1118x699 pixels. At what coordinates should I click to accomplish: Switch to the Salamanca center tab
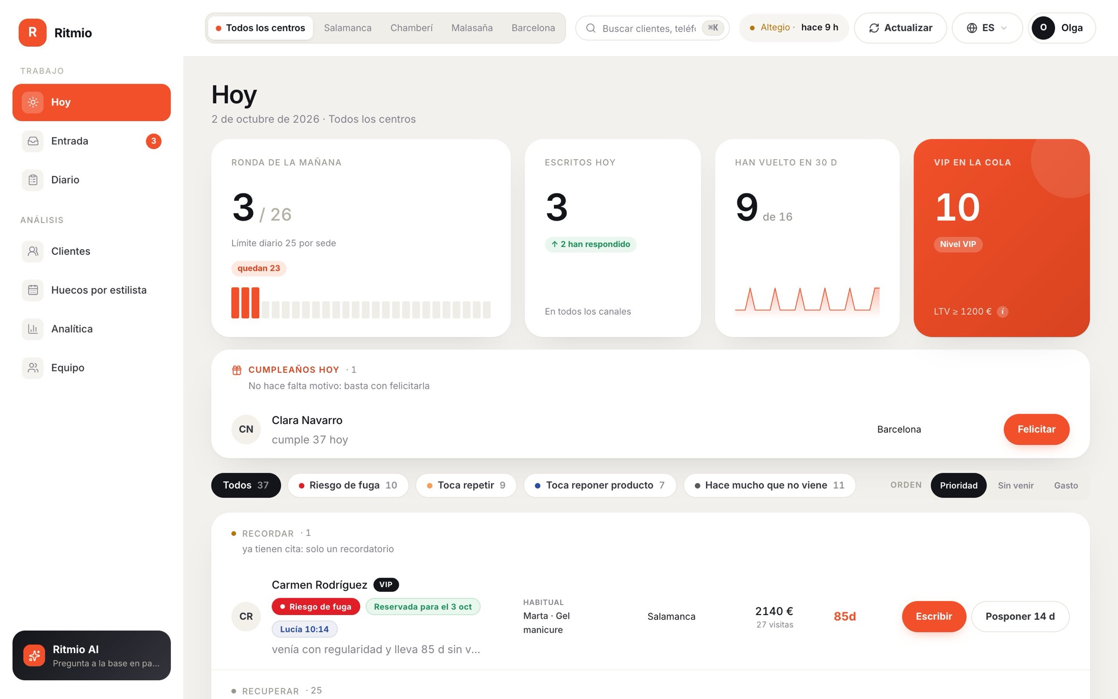click(348, 28)
